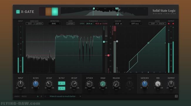Go to the previous preset arrow
This screenshot has height=106, width=191.
[x=45, y=96]
